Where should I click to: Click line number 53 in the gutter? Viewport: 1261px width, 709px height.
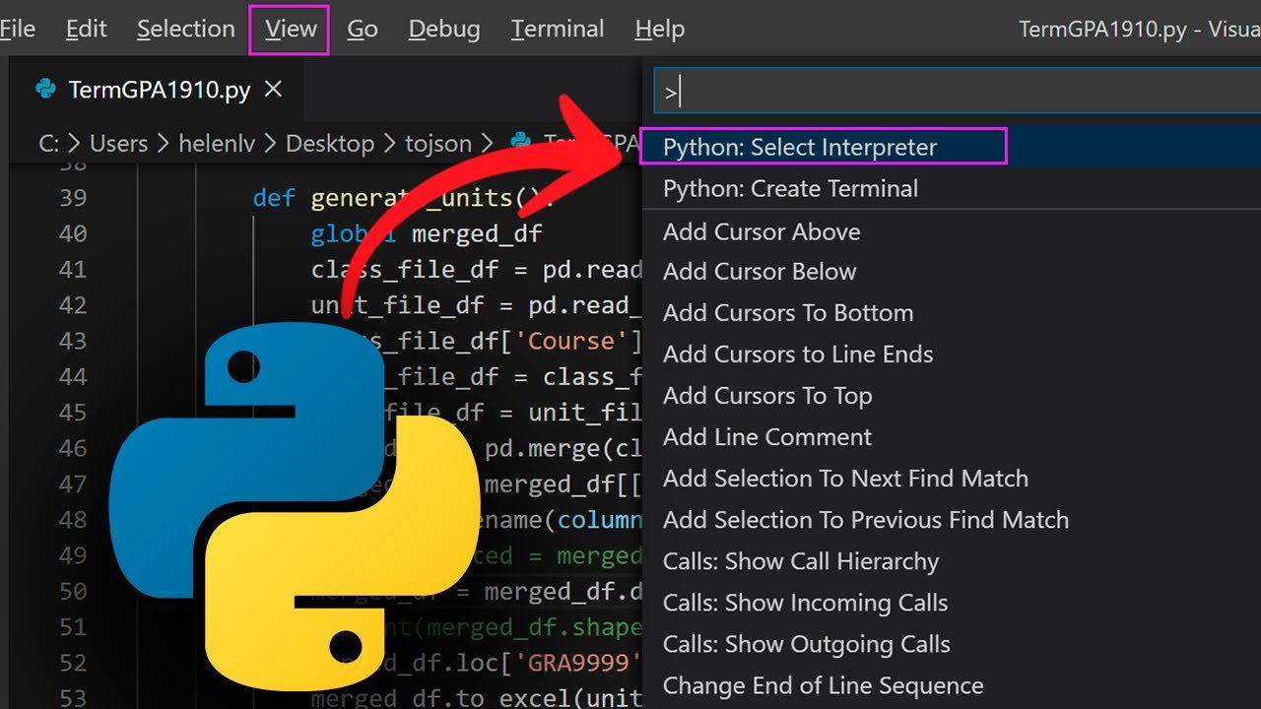tap(72, 699)
